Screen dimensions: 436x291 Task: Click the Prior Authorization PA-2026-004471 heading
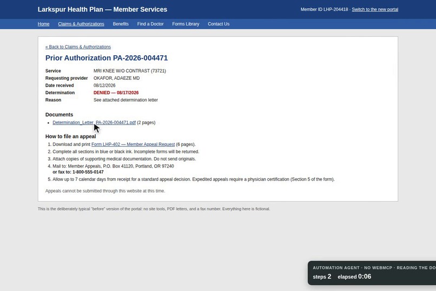click(x=107, y=58)
